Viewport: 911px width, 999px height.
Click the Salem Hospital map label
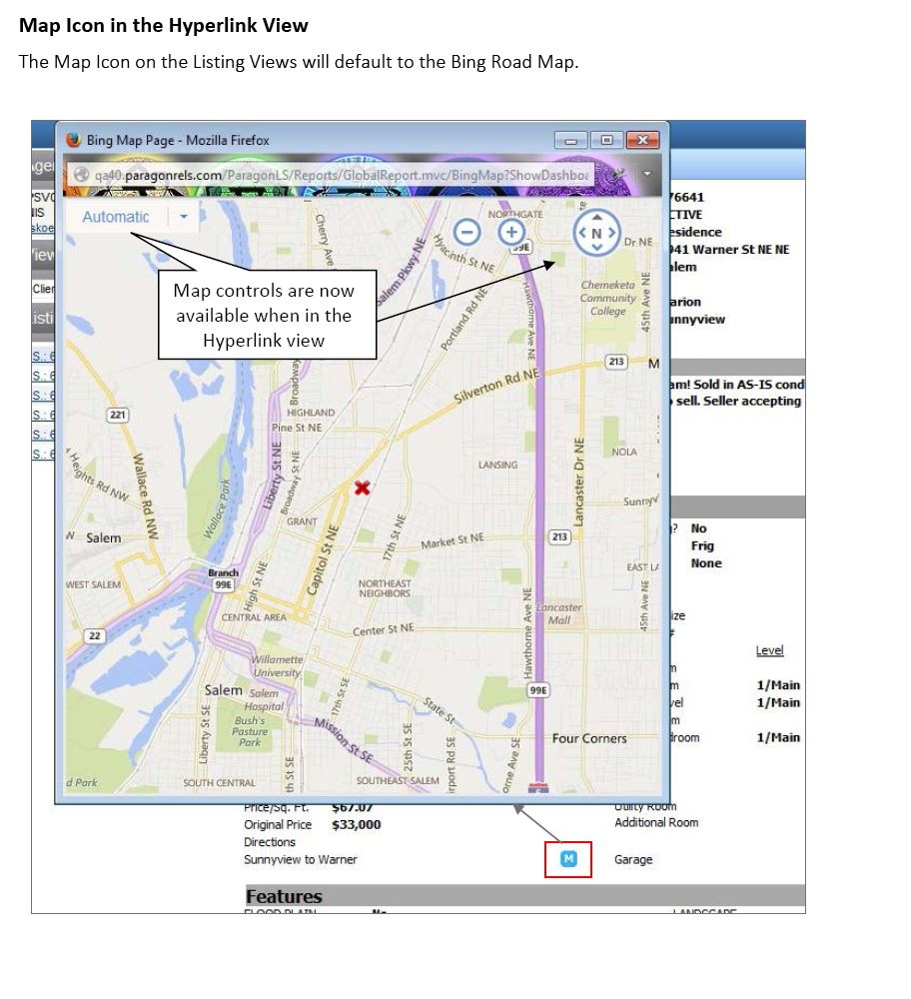point(264,699)
